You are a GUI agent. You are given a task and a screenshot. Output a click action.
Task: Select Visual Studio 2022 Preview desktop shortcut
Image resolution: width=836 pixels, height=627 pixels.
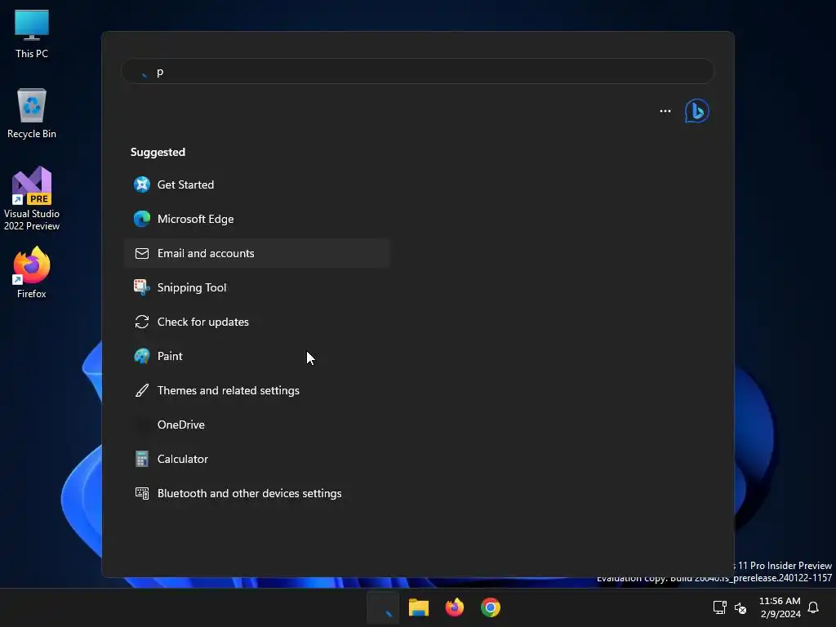pyautogui.click(x=32, y=198)
